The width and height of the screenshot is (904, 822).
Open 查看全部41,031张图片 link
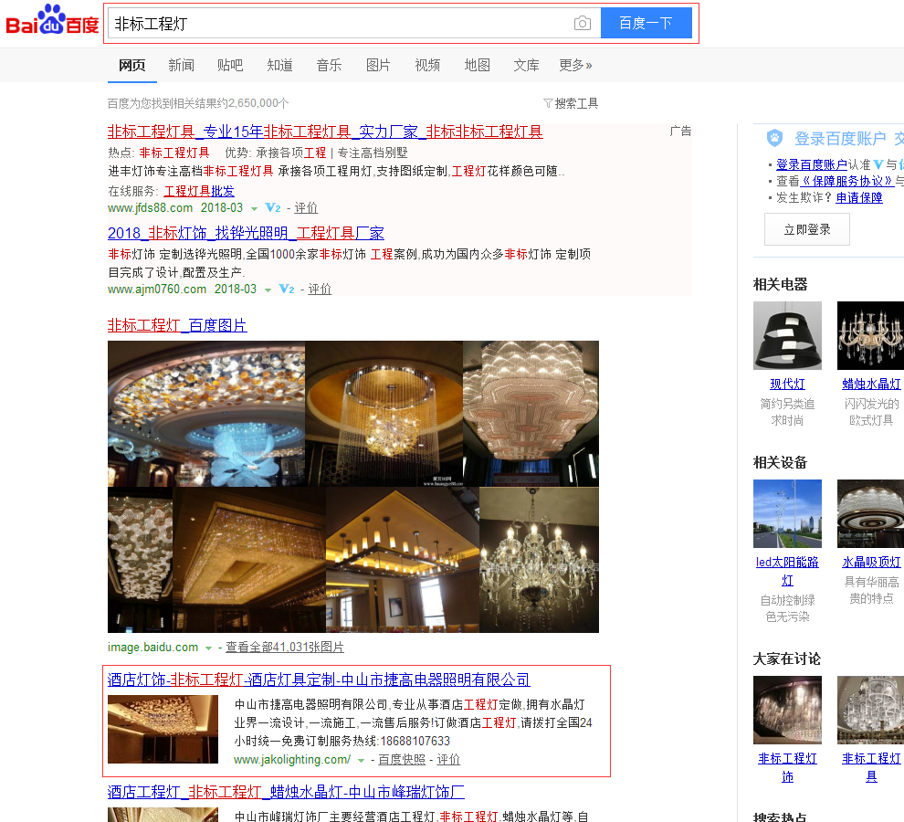point(285,648)
